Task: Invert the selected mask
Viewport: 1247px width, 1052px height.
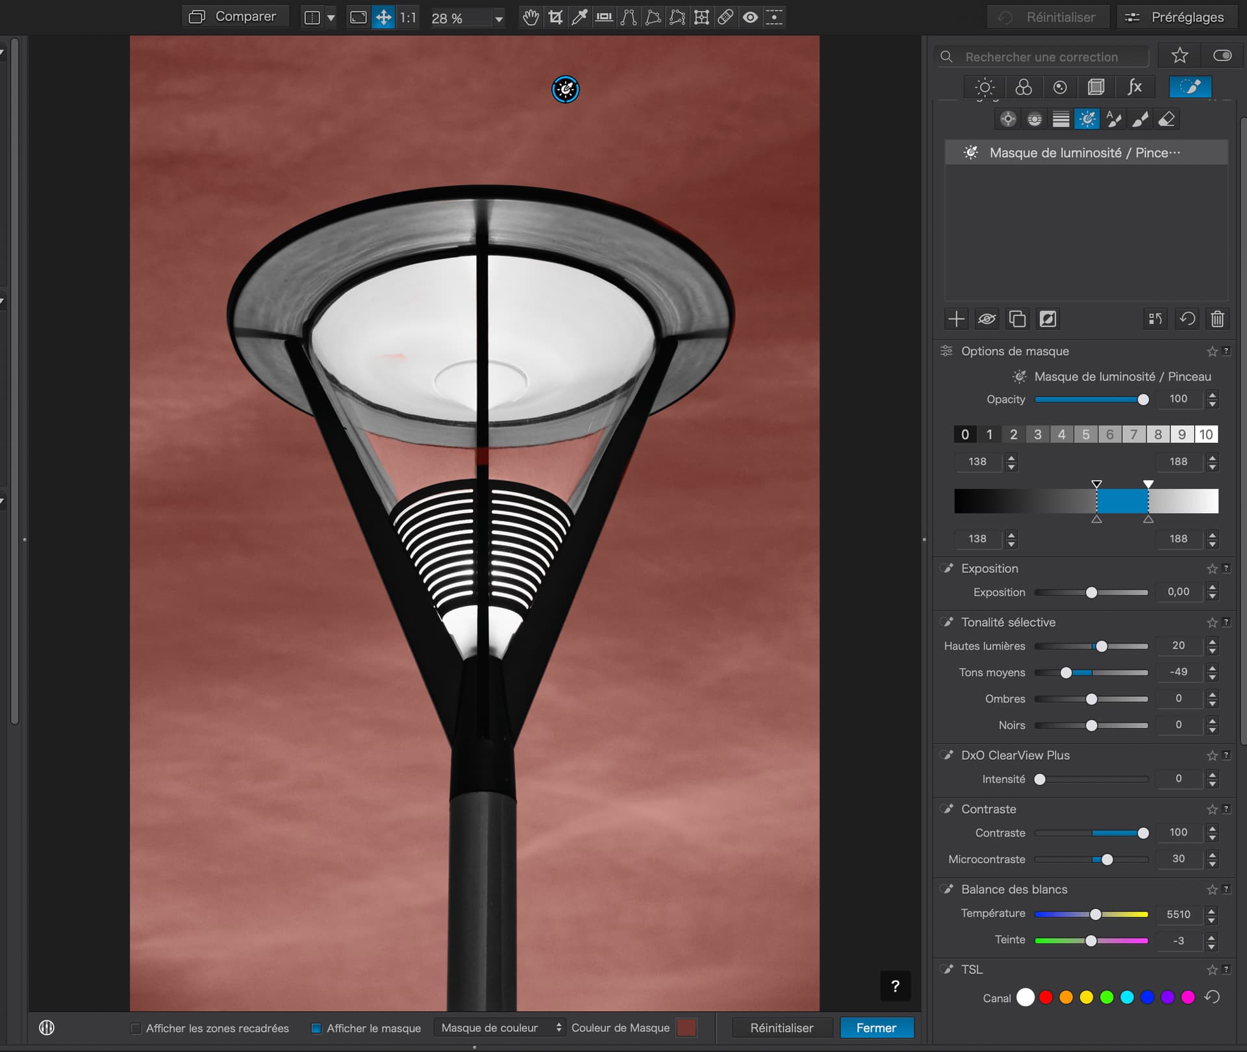Action: pyautogui.click(x=1048, y=319)
